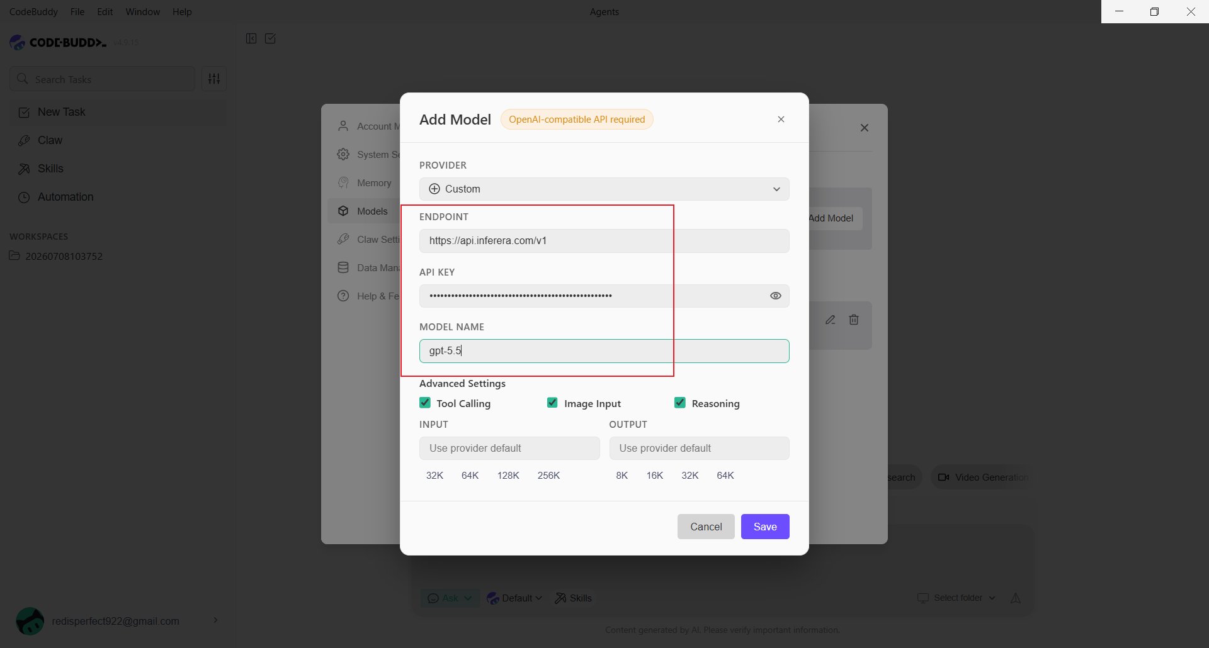Image resolution: width=1209 pixels, height=648 pixels.
Task: Open Automation in the sidebar
Action: click(x=118, y=197)
